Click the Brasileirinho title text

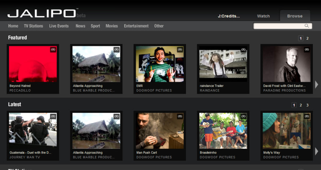pos(208,153)
